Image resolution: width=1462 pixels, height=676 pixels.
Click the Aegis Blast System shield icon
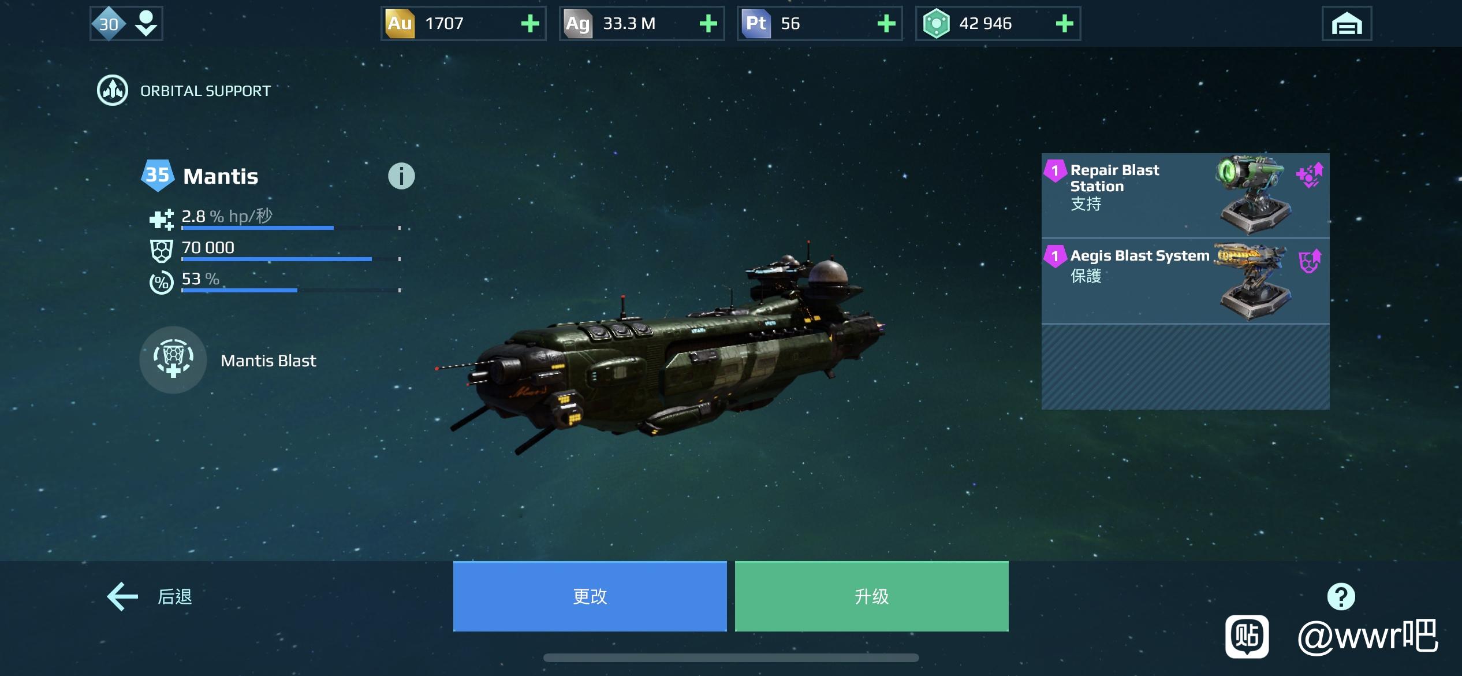click(x=1310, y=261)
